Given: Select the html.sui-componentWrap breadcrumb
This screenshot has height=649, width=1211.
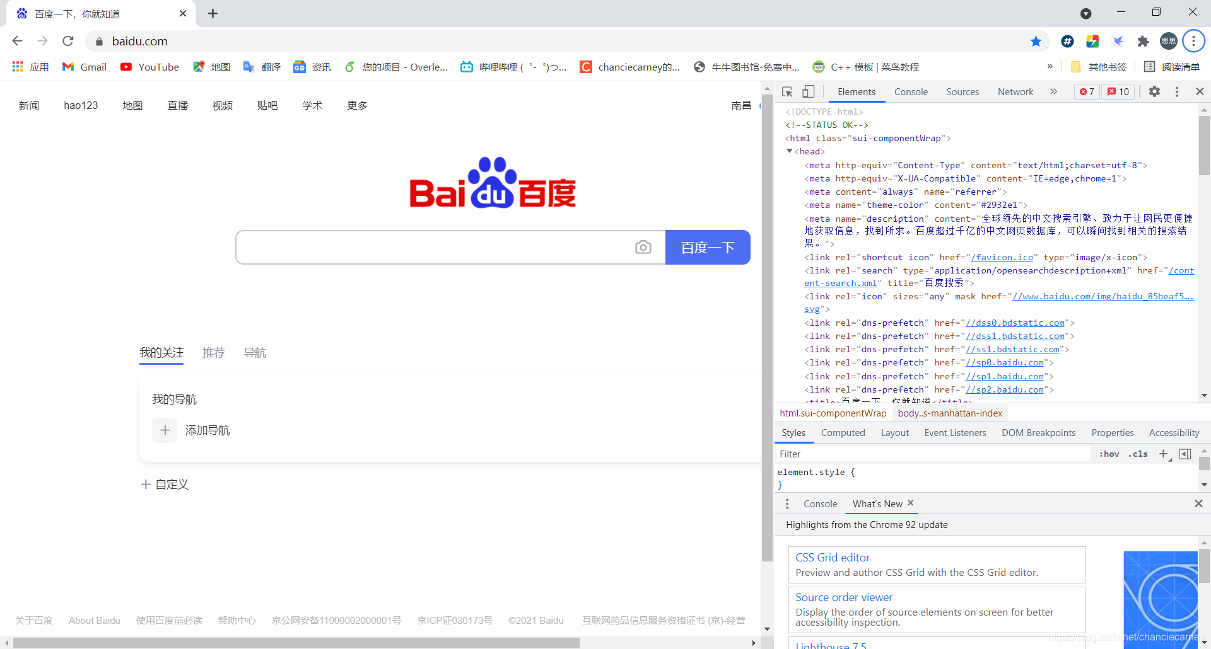Looking at the screenshot, I should point(833,413).
